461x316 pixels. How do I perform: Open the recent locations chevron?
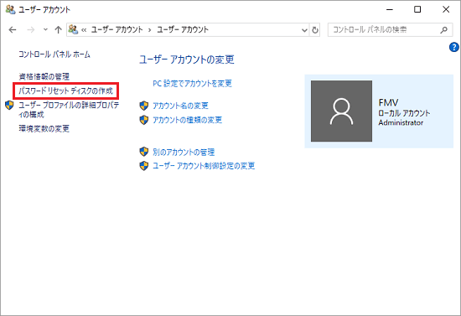(x=45, y=29)
